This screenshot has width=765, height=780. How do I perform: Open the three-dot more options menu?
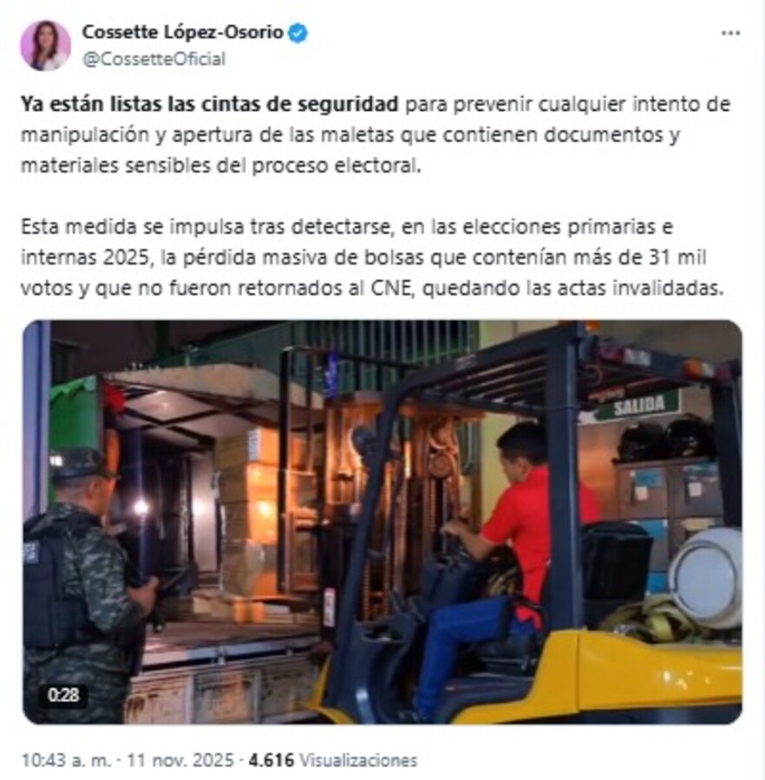(730, 33)
